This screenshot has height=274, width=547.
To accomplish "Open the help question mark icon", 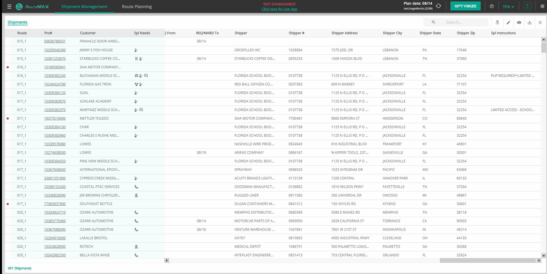I will 492,6.
